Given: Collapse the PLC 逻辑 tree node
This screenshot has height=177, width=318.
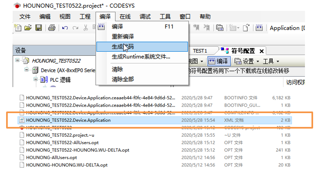Looking at the screenshot, I should pyautogui.click(x=35, y=79).
